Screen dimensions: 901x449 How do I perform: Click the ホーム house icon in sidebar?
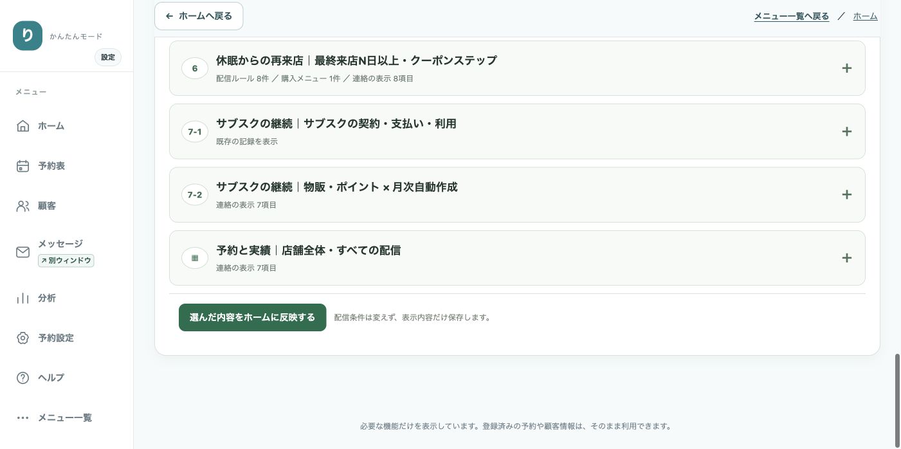23,126
